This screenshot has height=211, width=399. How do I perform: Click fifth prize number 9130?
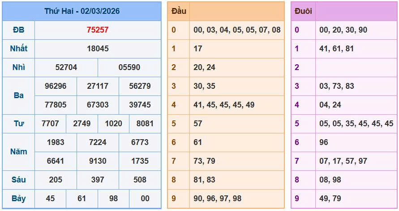click(x=98, y=161)
